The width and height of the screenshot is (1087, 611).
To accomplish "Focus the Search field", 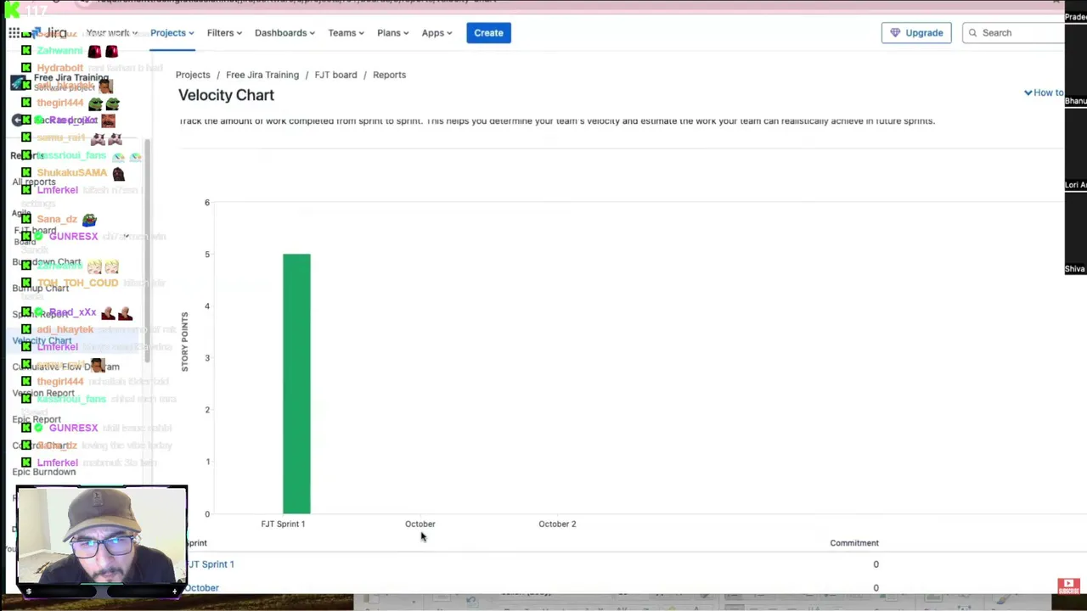I will (1014, 33).
